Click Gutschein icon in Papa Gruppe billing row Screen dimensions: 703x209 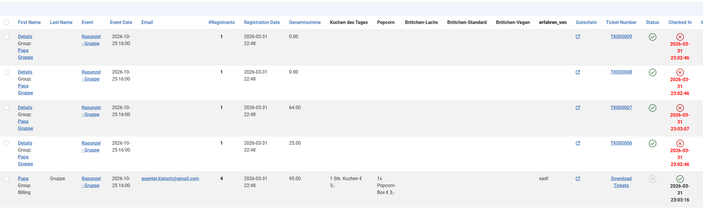click(578, 179)
